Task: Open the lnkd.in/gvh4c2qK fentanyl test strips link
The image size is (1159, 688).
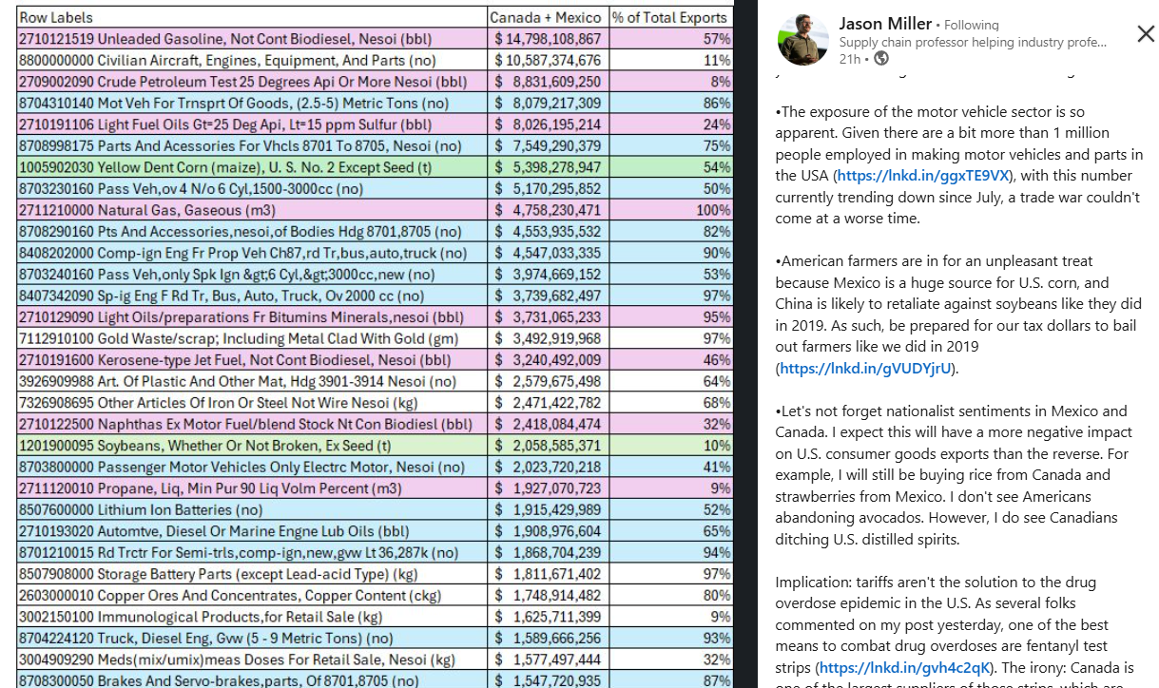Action: pyautogui.click(x=906, y=668)
